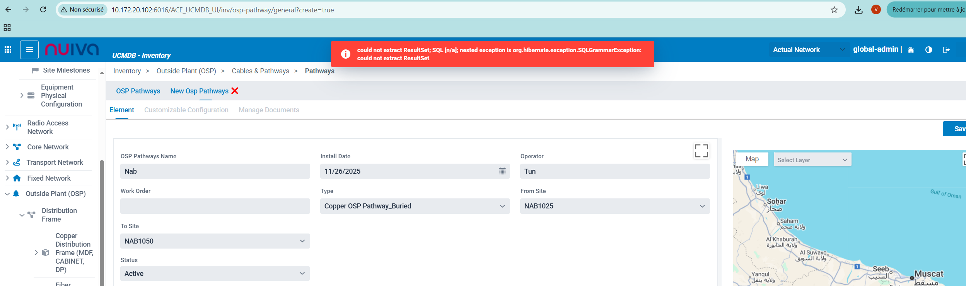The width and height of the screenshot is (966, 286).
Task: Open the From Site dropdown
Action: pyautogui.click(x=614, y=206)
